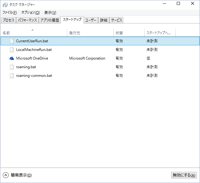Collapse to 簡易表示 using the circled arrow
This screenshot has height=183, width=200.
pyautogui.click(x=6, y=175)
